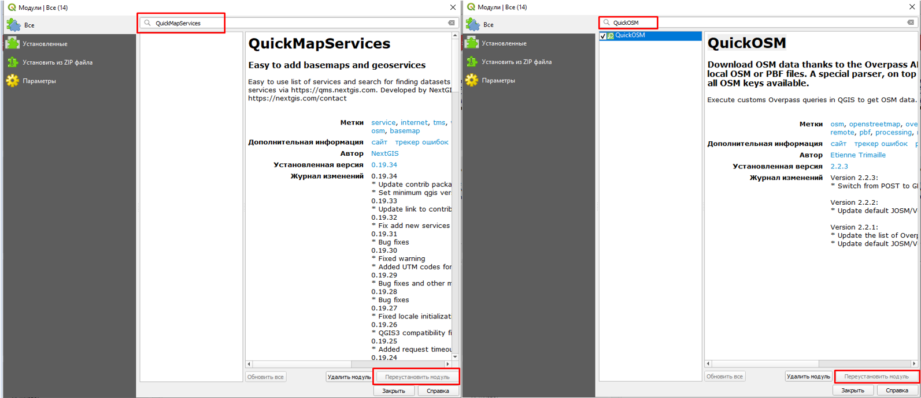Open Установленные in the QuickOSM window sidebar
Viewport: 921px width, 398px height.
[504, 43]
